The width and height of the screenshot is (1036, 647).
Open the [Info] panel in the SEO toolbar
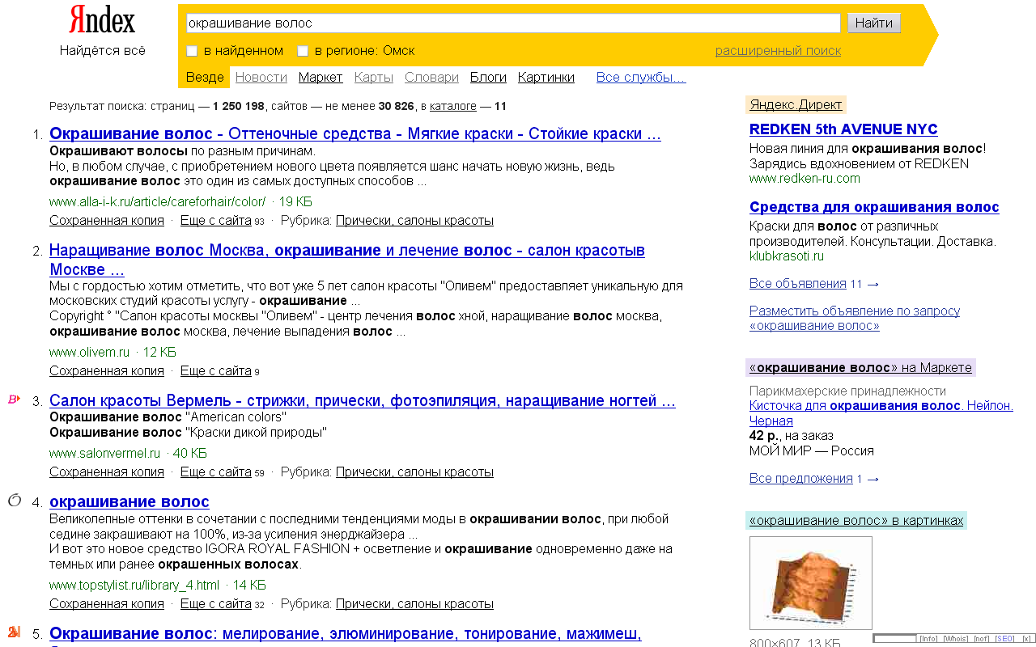pyautogui.click(x=929, y=637)
